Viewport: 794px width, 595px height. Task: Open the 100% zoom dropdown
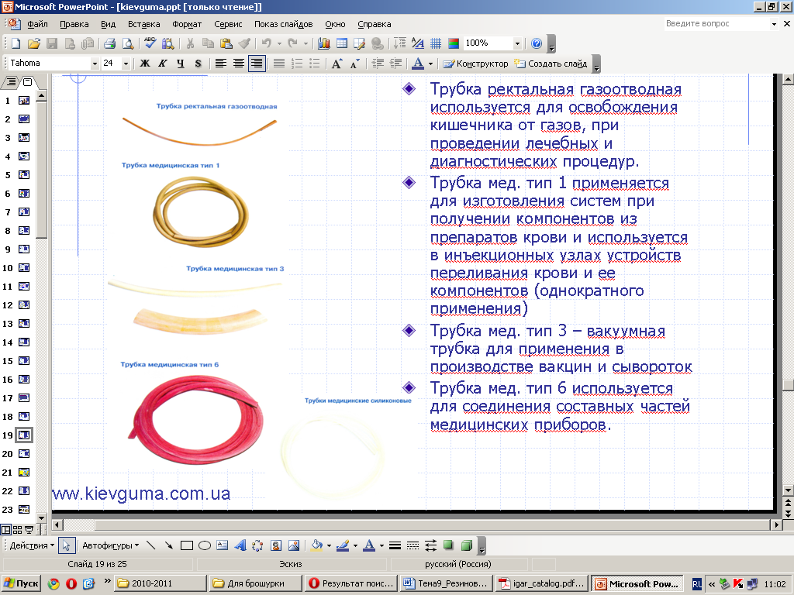click(x=517, y=43)
